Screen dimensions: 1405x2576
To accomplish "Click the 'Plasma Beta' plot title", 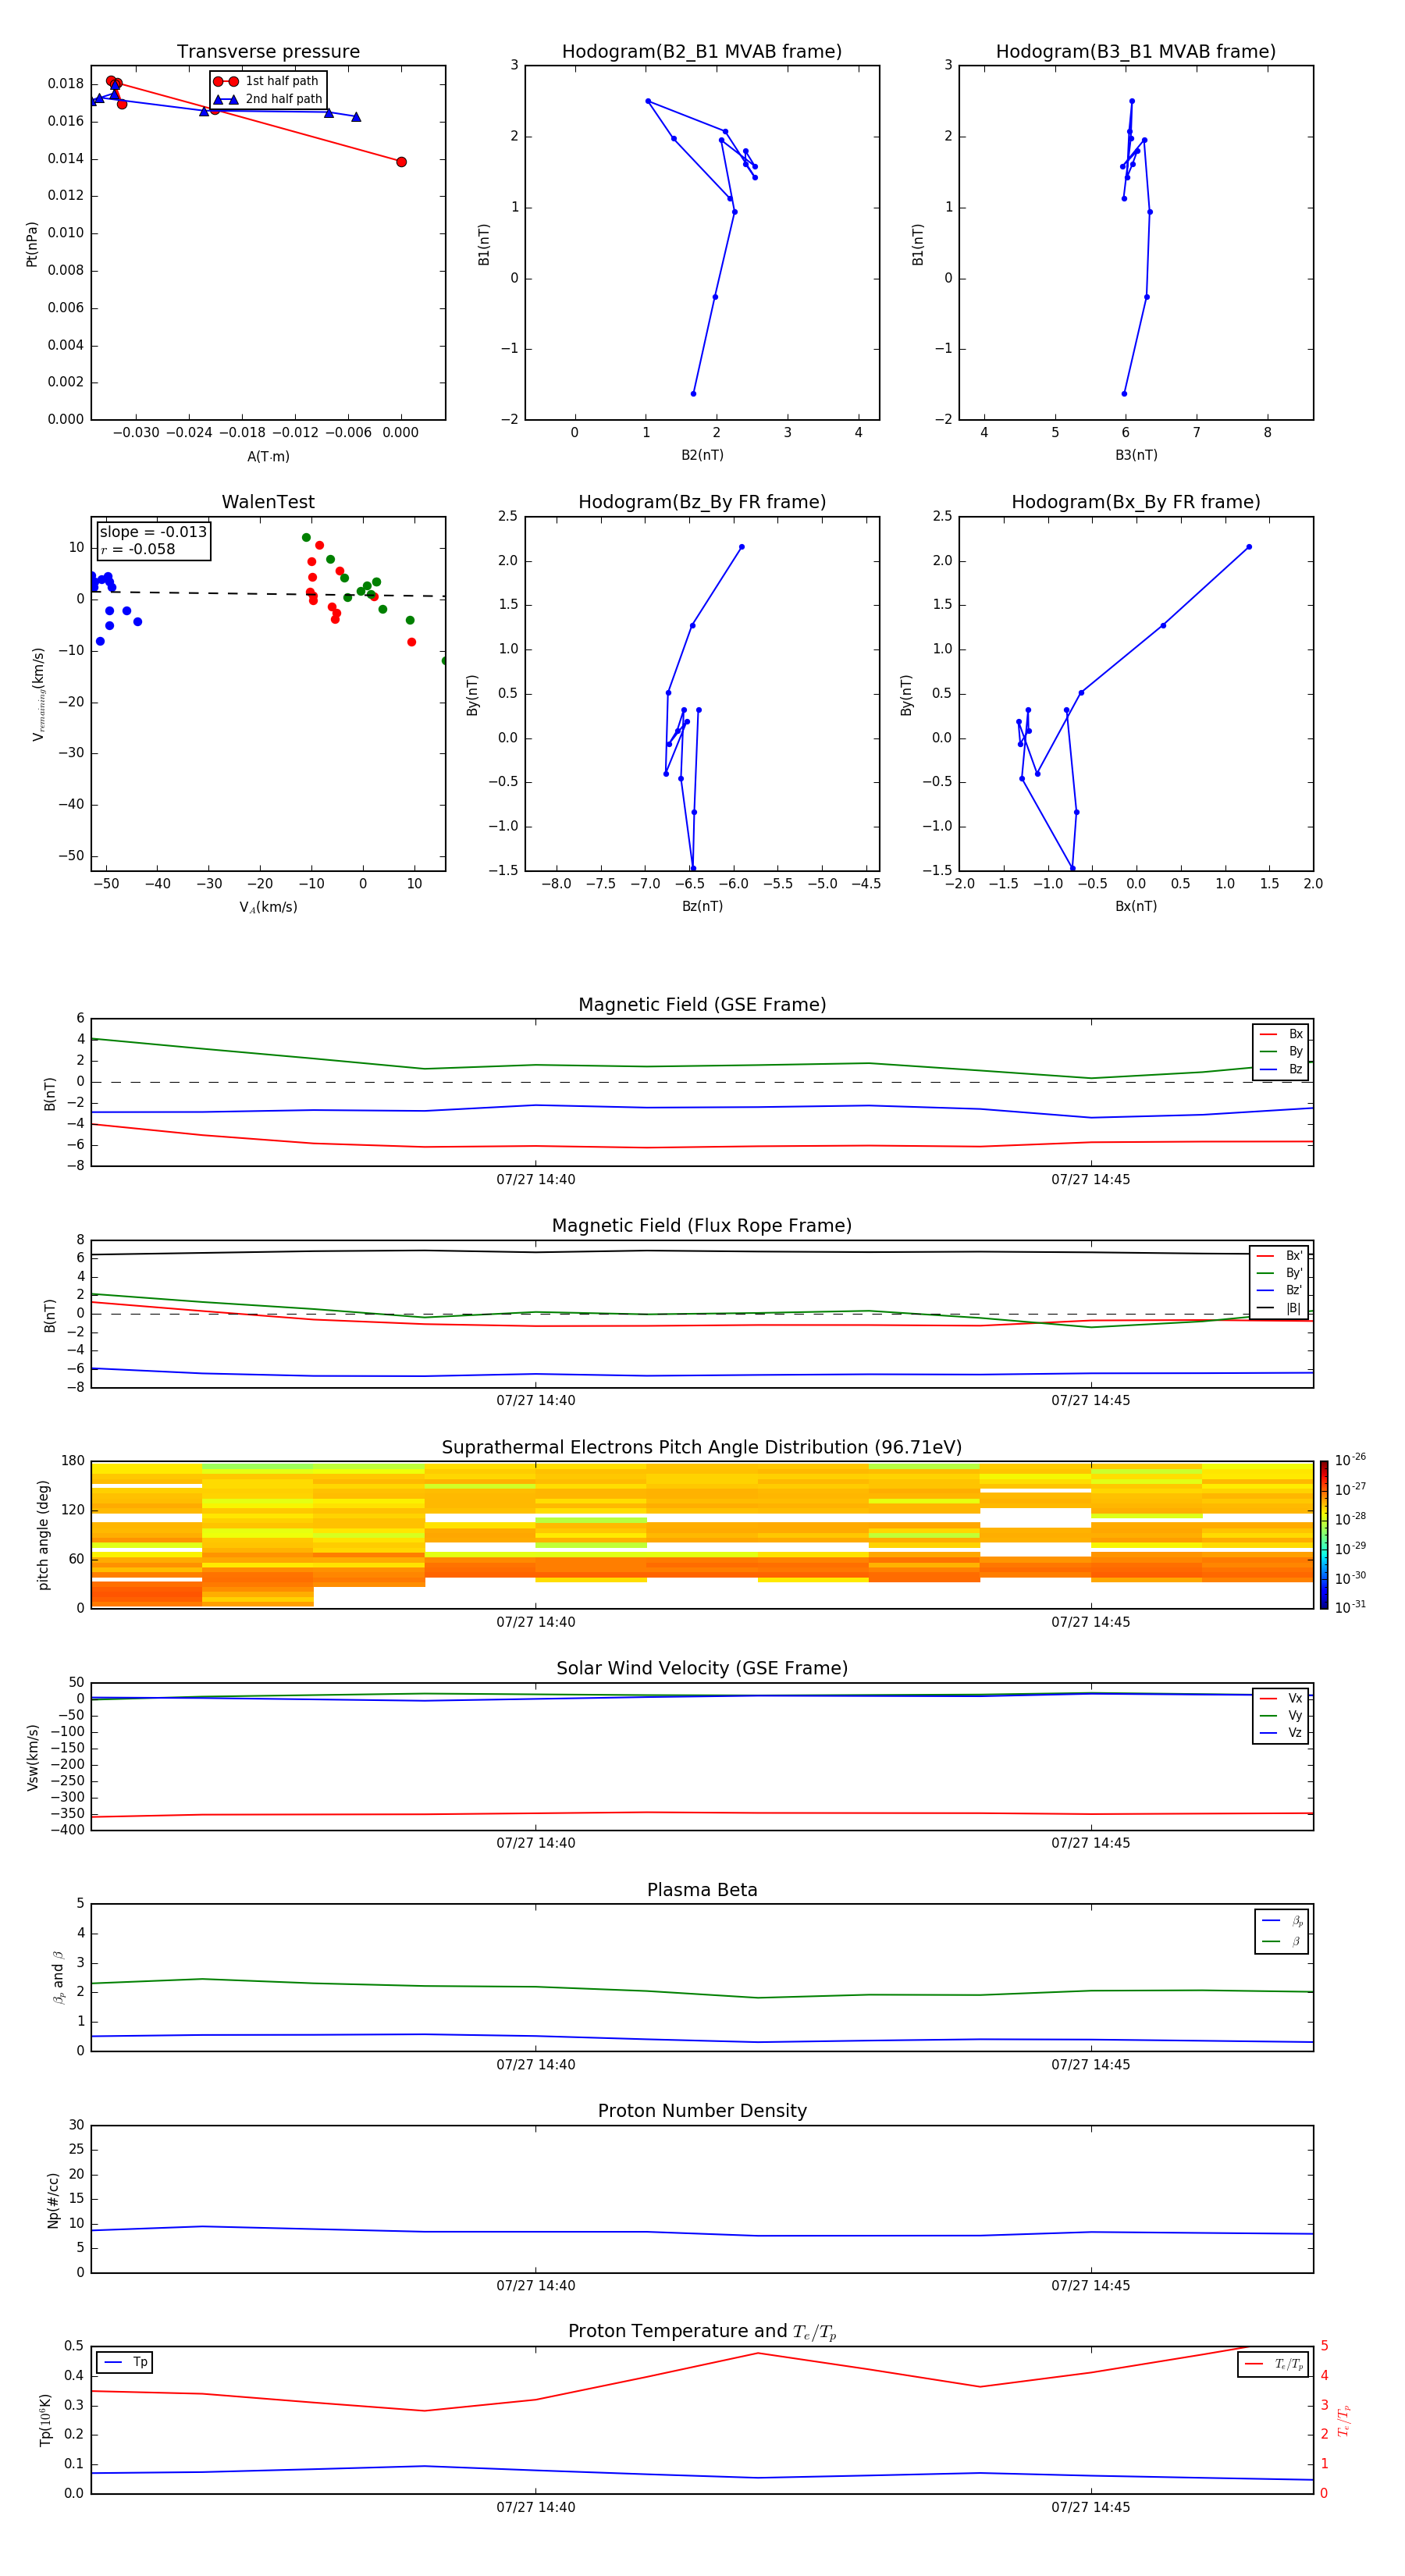I will (x=702, y=1890).
